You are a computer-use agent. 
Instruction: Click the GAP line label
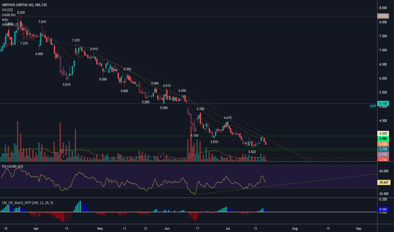tap(372, 106)
